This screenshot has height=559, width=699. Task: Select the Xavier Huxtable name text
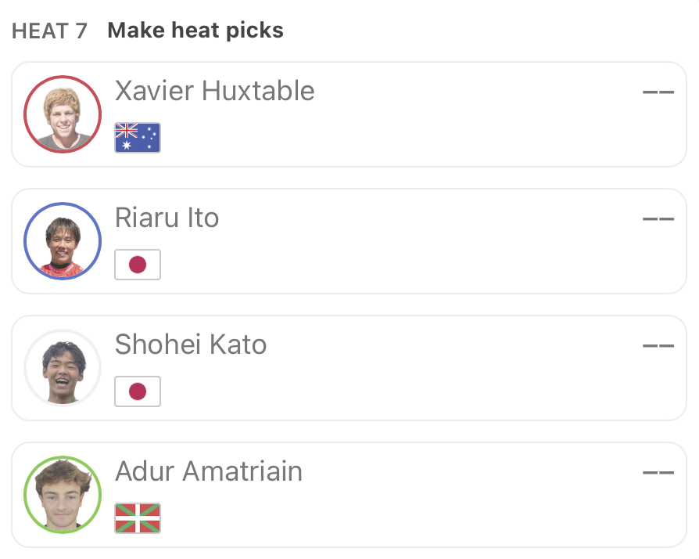(214, 91)
